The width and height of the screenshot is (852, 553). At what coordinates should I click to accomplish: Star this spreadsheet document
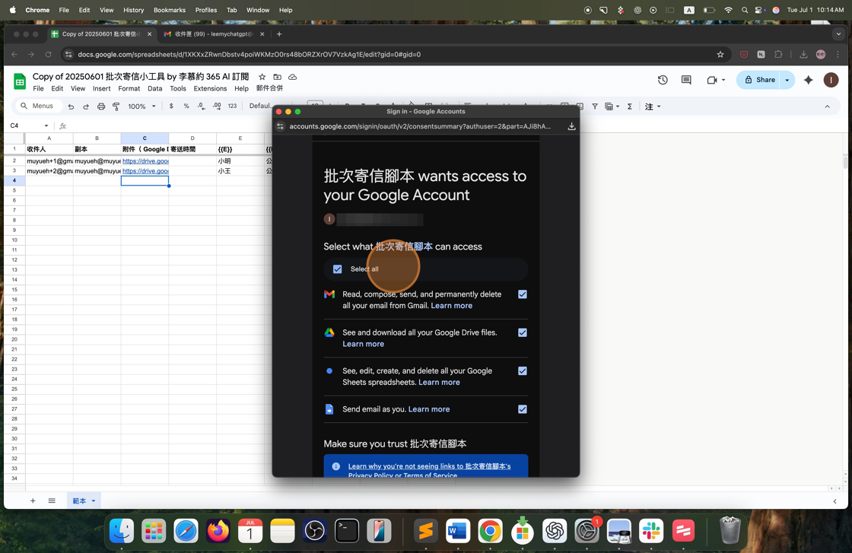point(262,77)
